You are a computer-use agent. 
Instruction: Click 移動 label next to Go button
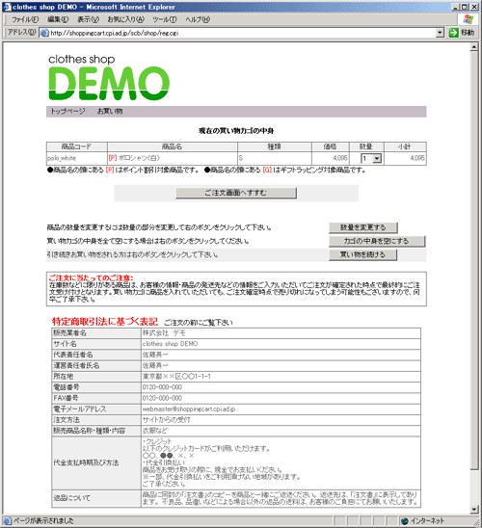(468, 33)
